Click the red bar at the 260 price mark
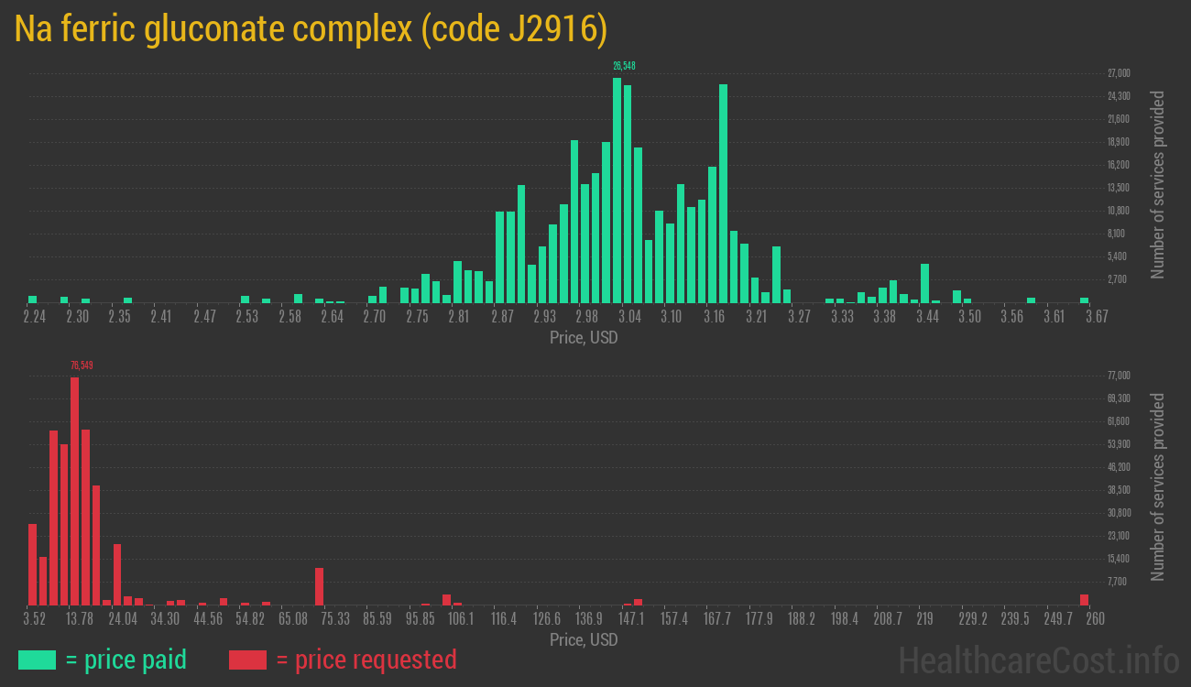1191x687 pixels. [1084, 599]
